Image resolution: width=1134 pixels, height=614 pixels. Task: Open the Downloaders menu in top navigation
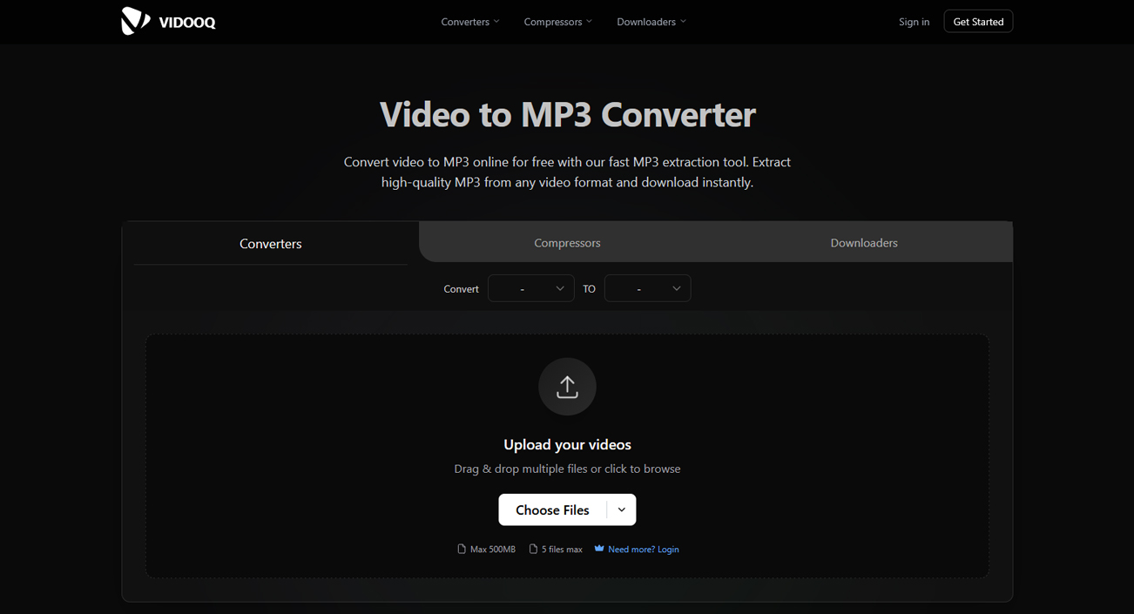tap(651, 22)
